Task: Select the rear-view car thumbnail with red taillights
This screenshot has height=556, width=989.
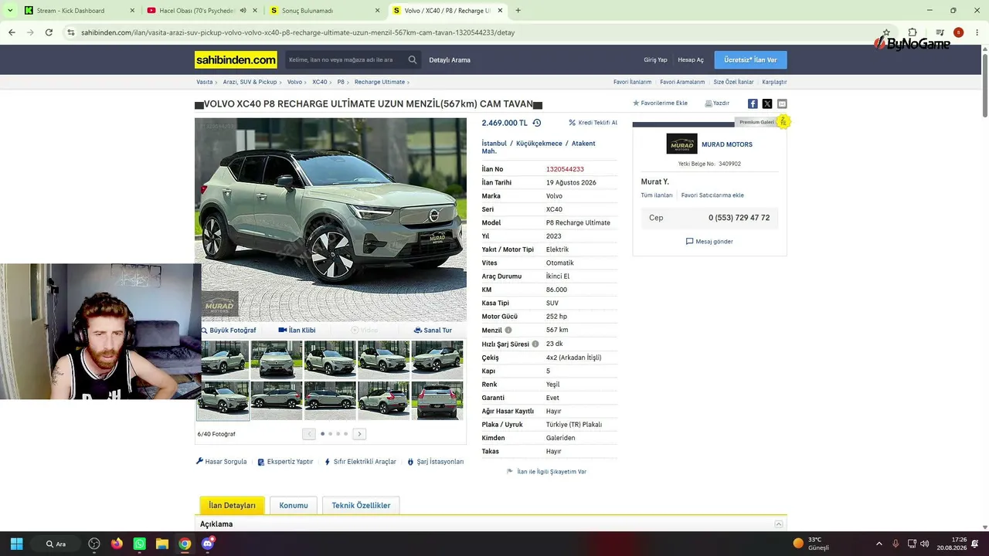Action: (x=437, y=401)
